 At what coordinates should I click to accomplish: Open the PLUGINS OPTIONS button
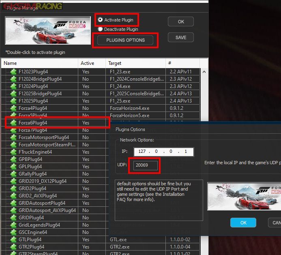click(125, 40)
